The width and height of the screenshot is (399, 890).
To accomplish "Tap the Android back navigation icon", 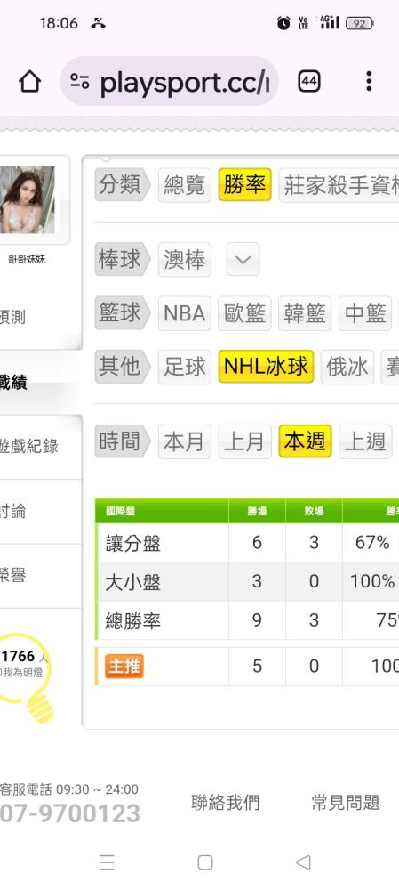I will coord(303,862).
